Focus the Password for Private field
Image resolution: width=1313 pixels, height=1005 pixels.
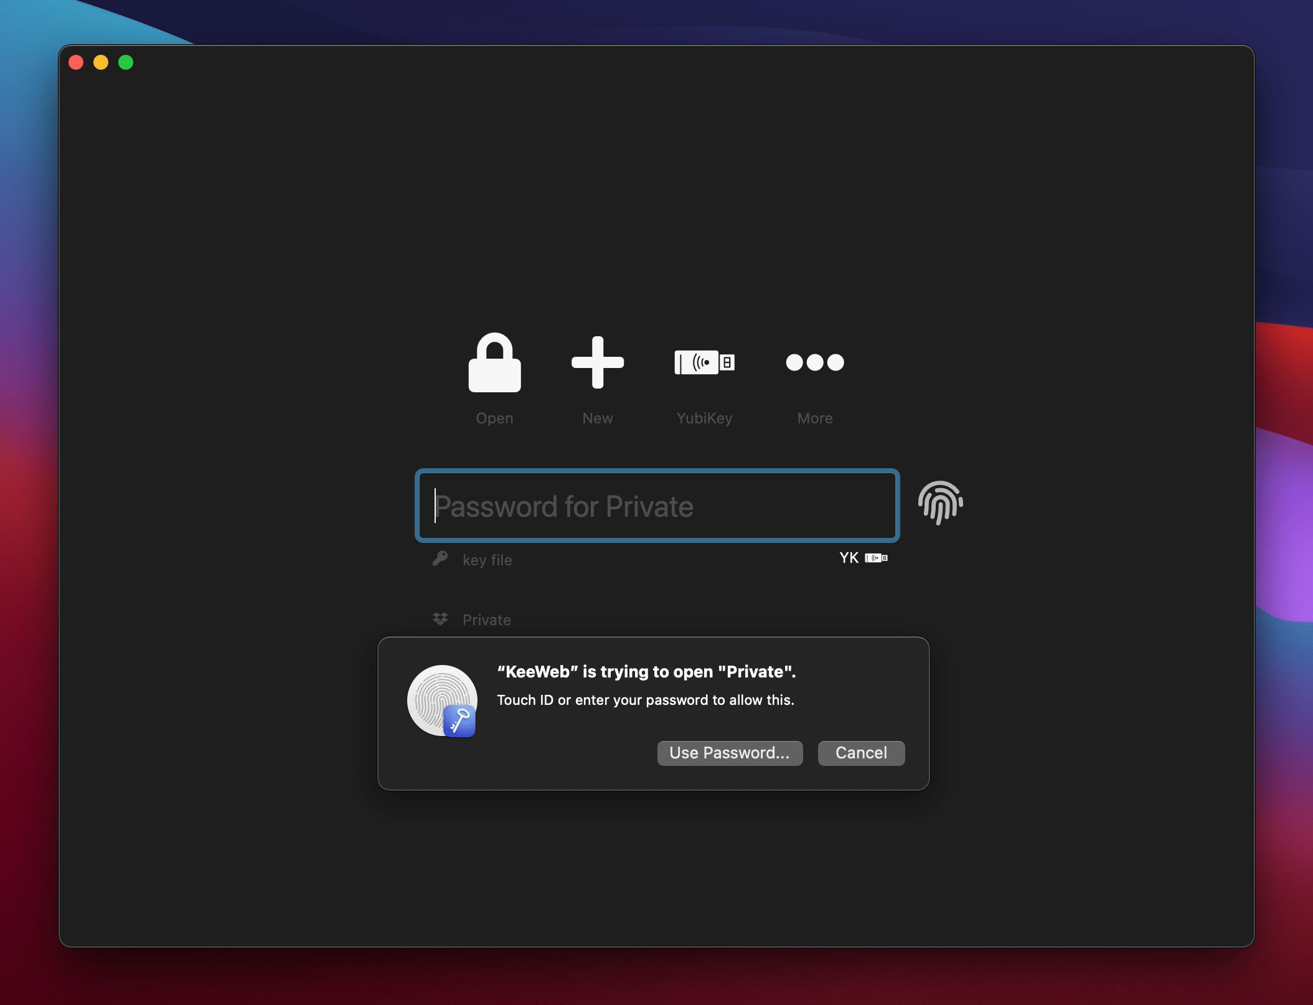tap(657, 506)
